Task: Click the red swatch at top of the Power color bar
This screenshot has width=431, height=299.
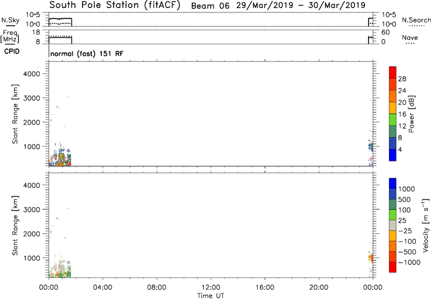Action: point(393,73)
